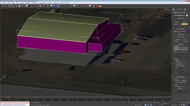Open the Modifiers menu
This screenshot has height=106, width=190.
[28, 3]
